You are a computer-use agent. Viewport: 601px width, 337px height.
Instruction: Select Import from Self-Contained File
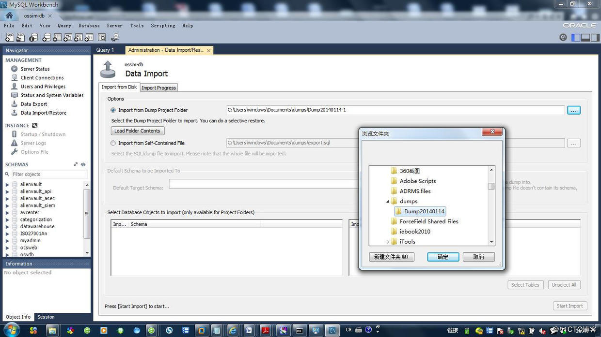tap(113, 143)
